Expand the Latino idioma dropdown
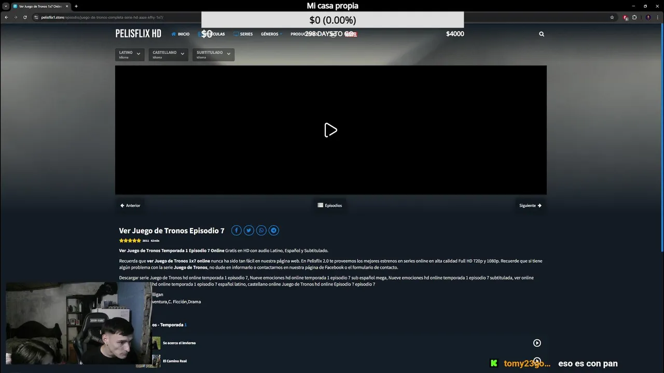The width and height of the screenshot is (664, 373). pos(130,54)
